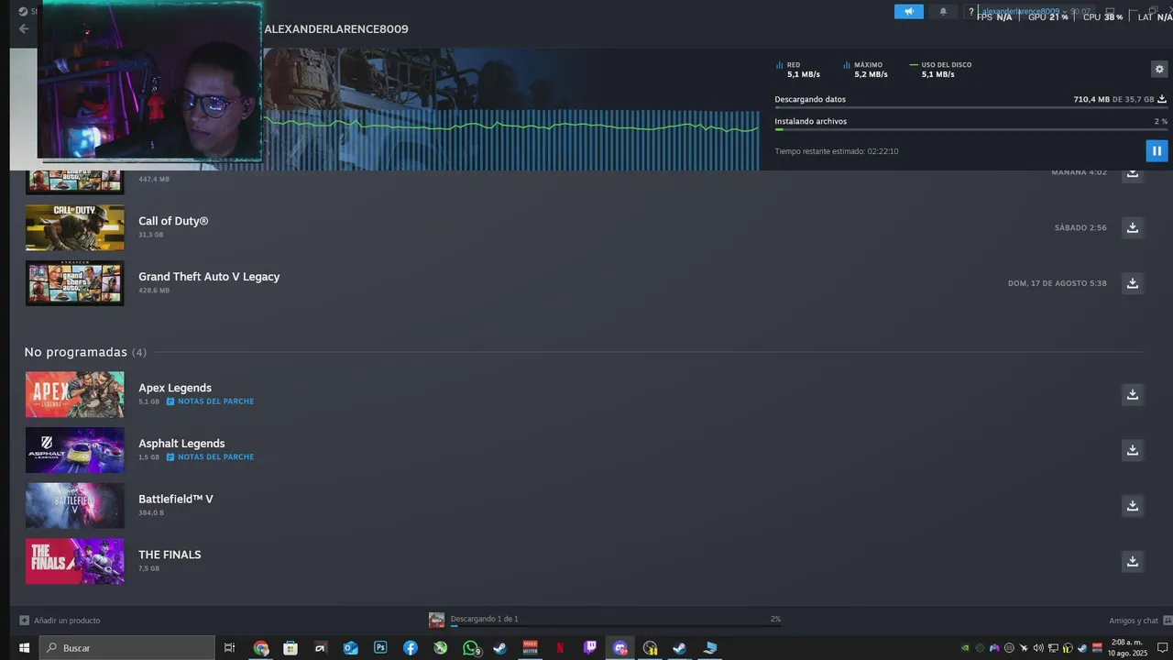Click Tiempo restante estimado text
1173x660 pixels.
click(837, 151)
